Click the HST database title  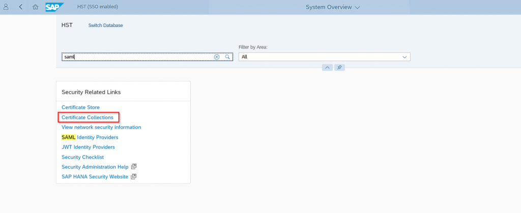coord(67,25)
